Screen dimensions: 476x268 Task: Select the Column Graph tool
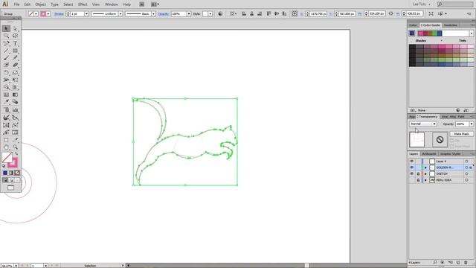click(x=15, y=109)
